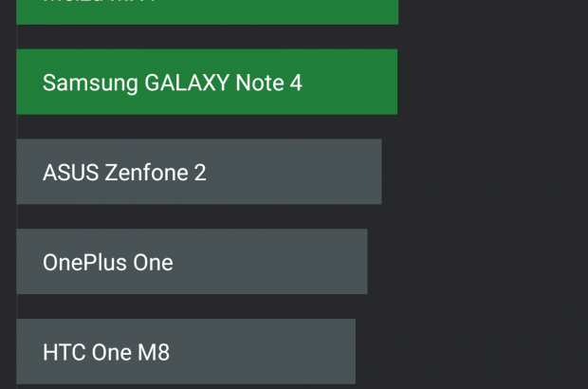The height and width of the screenshot is (389, 588).
Task: Click the right end of HTC One bar
Action: pyautogui.click(x=348, y=352)
